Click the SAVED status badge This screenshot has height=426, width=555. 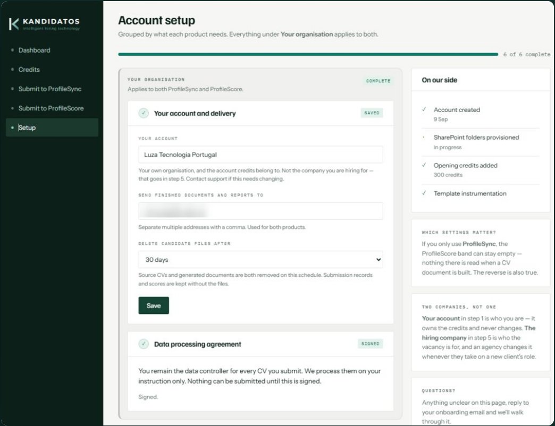click(372, 113)
